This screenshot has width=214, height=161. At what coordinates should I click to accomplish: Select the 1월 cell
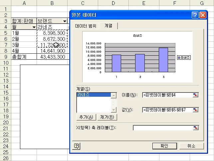[x=24, y=33]
